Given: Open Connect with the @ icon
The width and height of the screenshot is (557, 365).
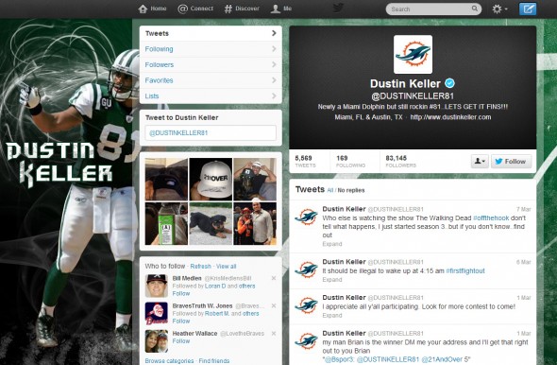Looking at the screenshot, I should [182, 9].
